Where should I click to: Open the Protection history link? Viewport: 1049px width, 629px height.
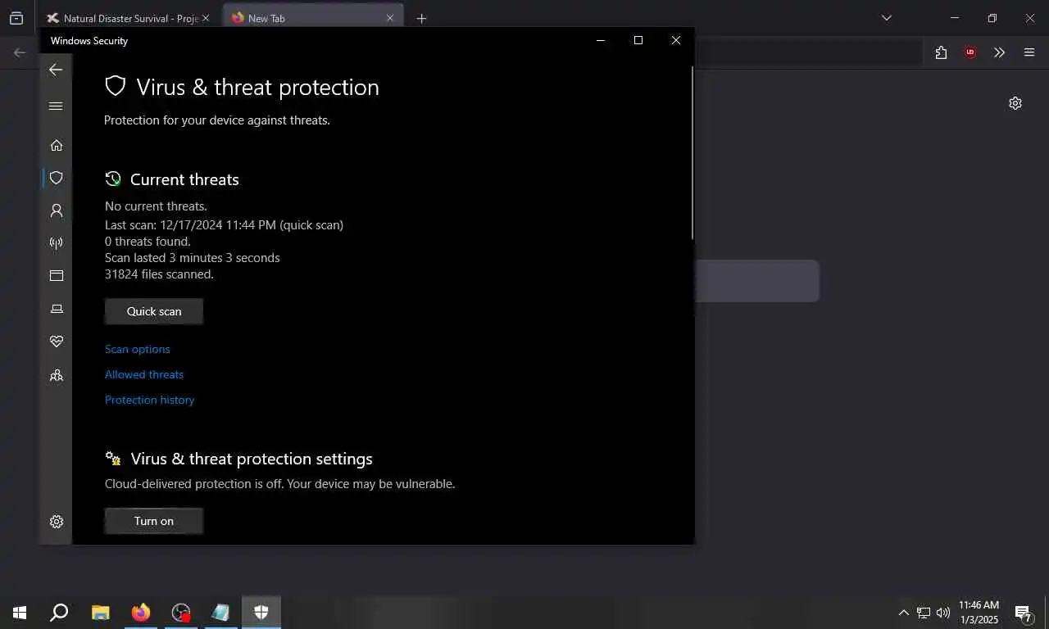[x=149, y=400]
